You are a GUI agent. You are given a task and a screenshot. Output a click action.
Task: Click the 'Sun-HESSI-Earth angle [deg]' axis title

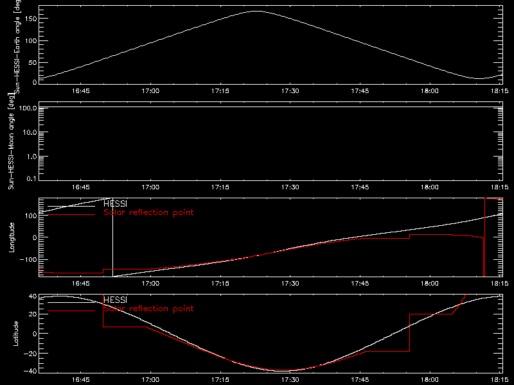[17, 46]
